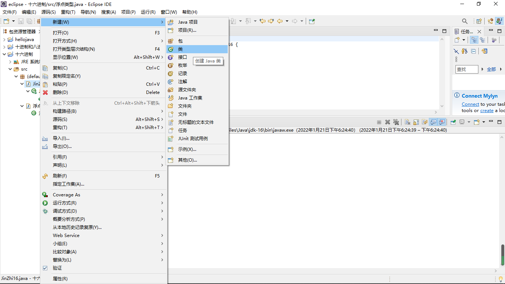This screenshot has height=284, width=505.
Task: Click the Connect link in the Mylyn notice
Action: click(470, 104)
